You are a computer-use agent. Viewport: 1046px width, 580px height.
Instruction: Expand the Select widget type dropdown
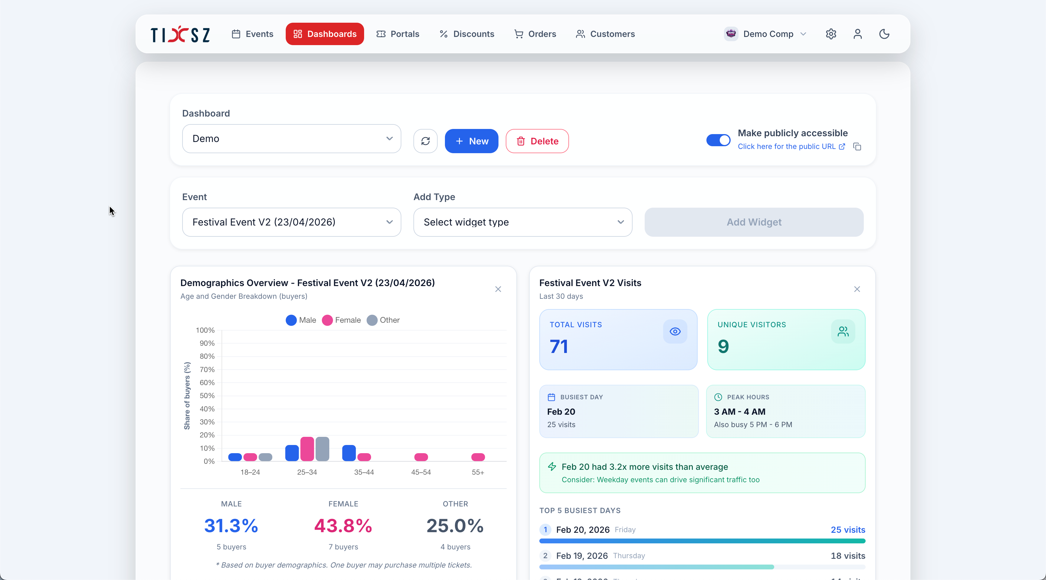tap(523, 222)
